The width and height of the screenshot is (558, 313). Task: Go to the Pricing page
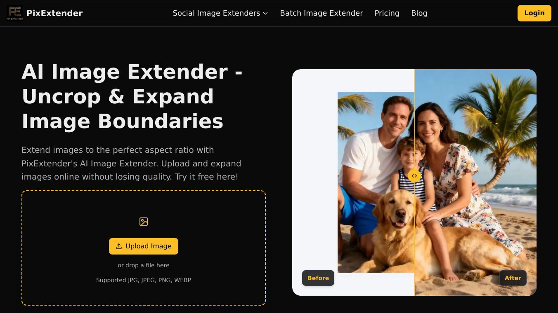[387, 13]
